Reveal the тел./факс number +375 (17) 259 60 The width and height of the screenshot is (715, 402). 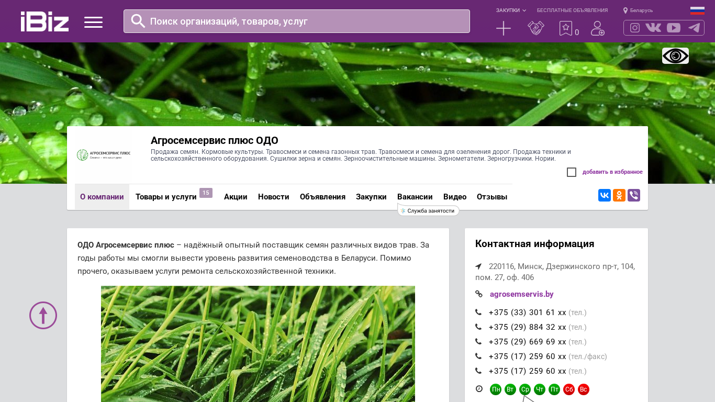point(528,356)
